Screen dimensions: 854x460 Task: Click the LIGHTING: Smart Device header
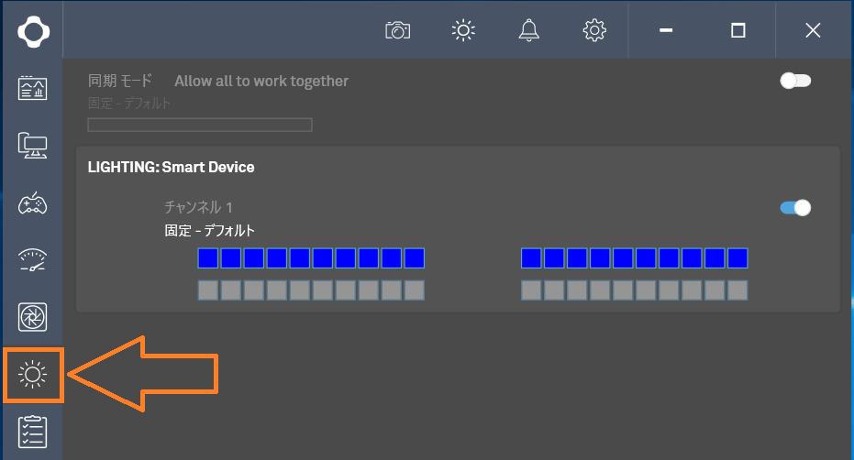[171, 167]
